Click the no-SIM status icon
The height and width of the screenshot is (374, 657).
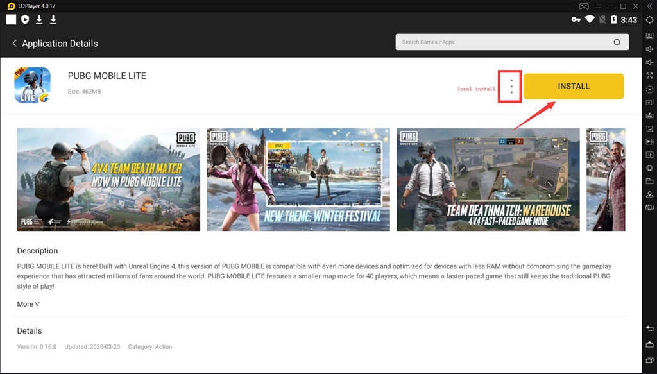(x=602, y=20)
